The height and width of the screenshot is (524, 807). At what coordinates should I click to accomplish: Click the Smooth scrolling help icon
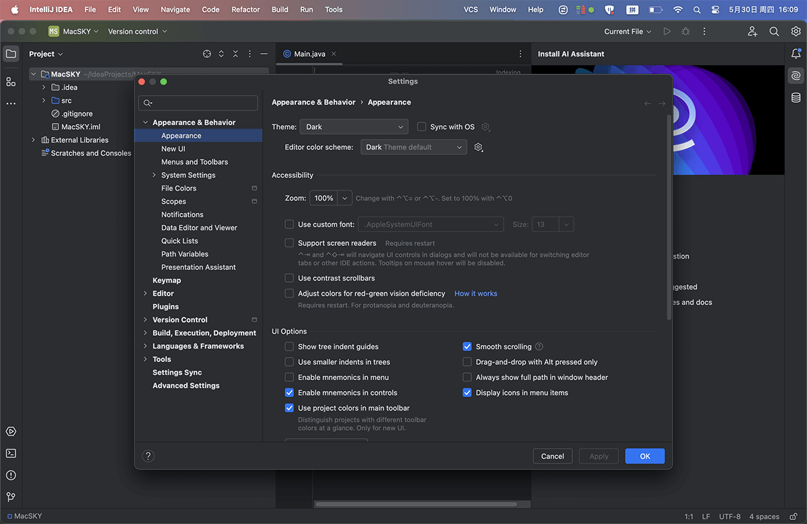click(x=539, y=347)
